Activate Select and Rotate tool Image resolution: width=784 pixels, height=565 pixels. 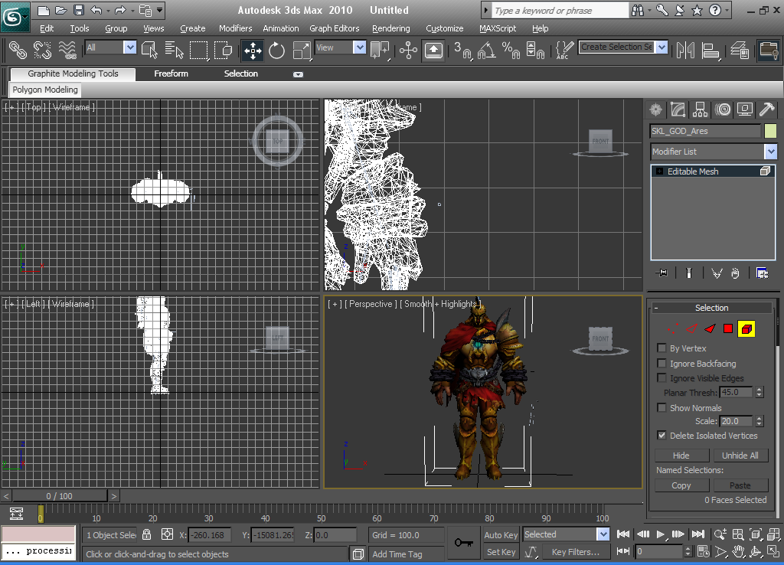coord(276,50)
